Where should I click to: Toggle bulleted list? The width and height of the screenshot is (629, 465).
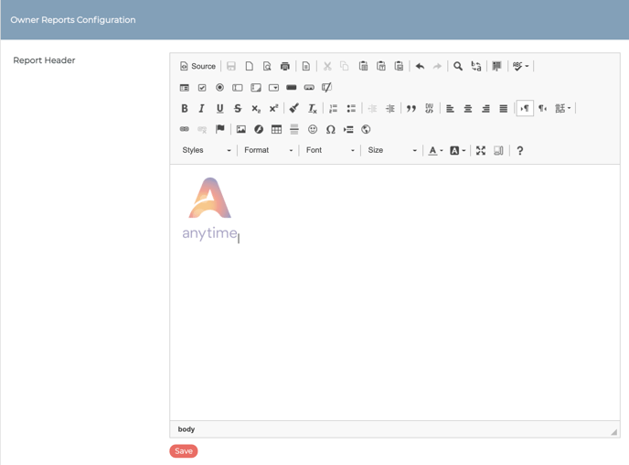pyautogui.click(x=351, y=108)
